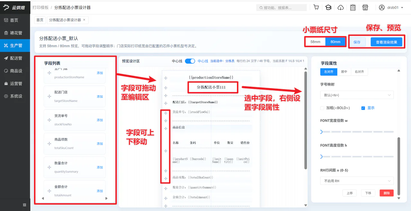Open the 首页 tab below the breadcrumb

pyautogui.click(x=40, y=20)
